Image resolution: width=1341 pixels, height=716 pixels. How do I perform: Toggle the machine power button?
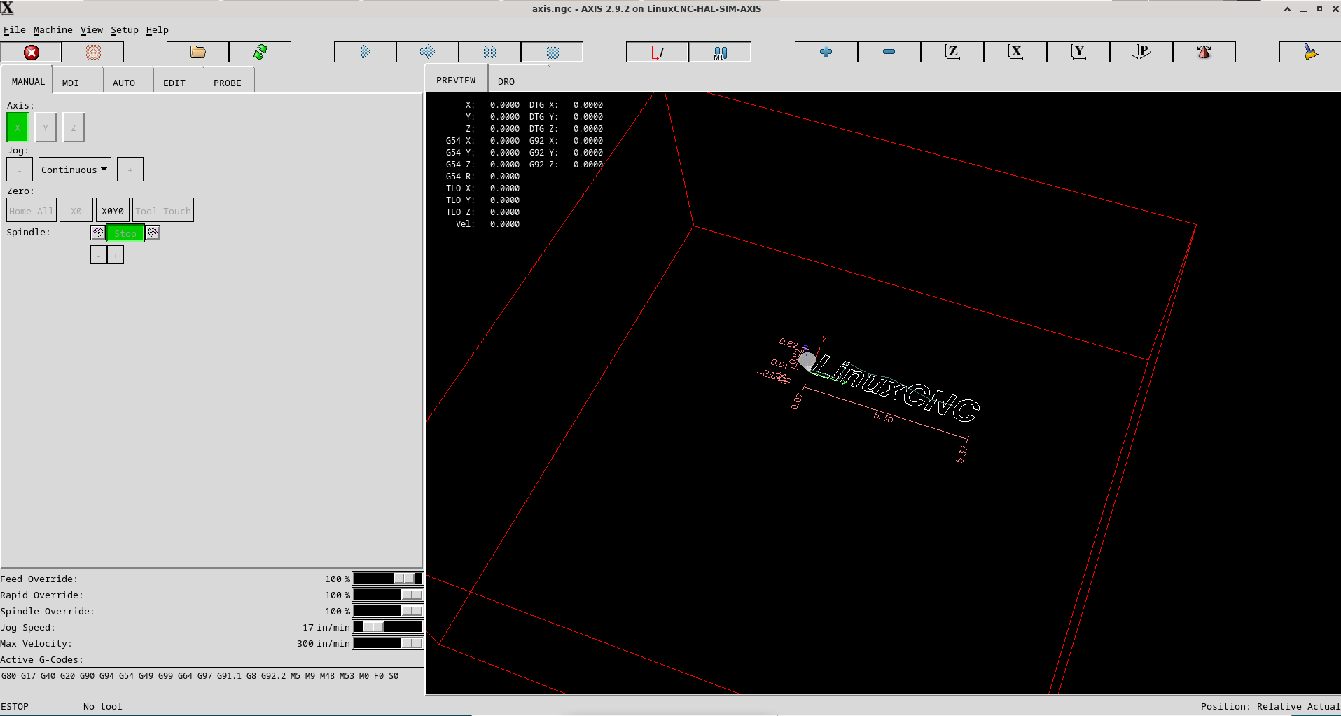(x=93, y=53)
